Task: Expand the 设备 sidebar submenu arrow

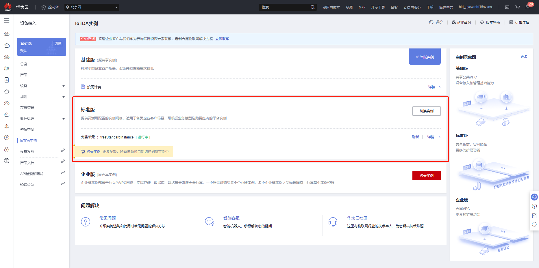Action: tap(64, 86)
